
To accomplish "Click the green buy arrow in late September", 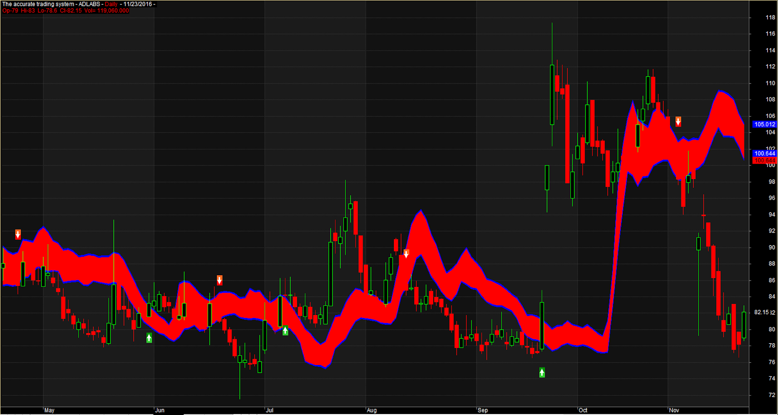I will [542, 372].
